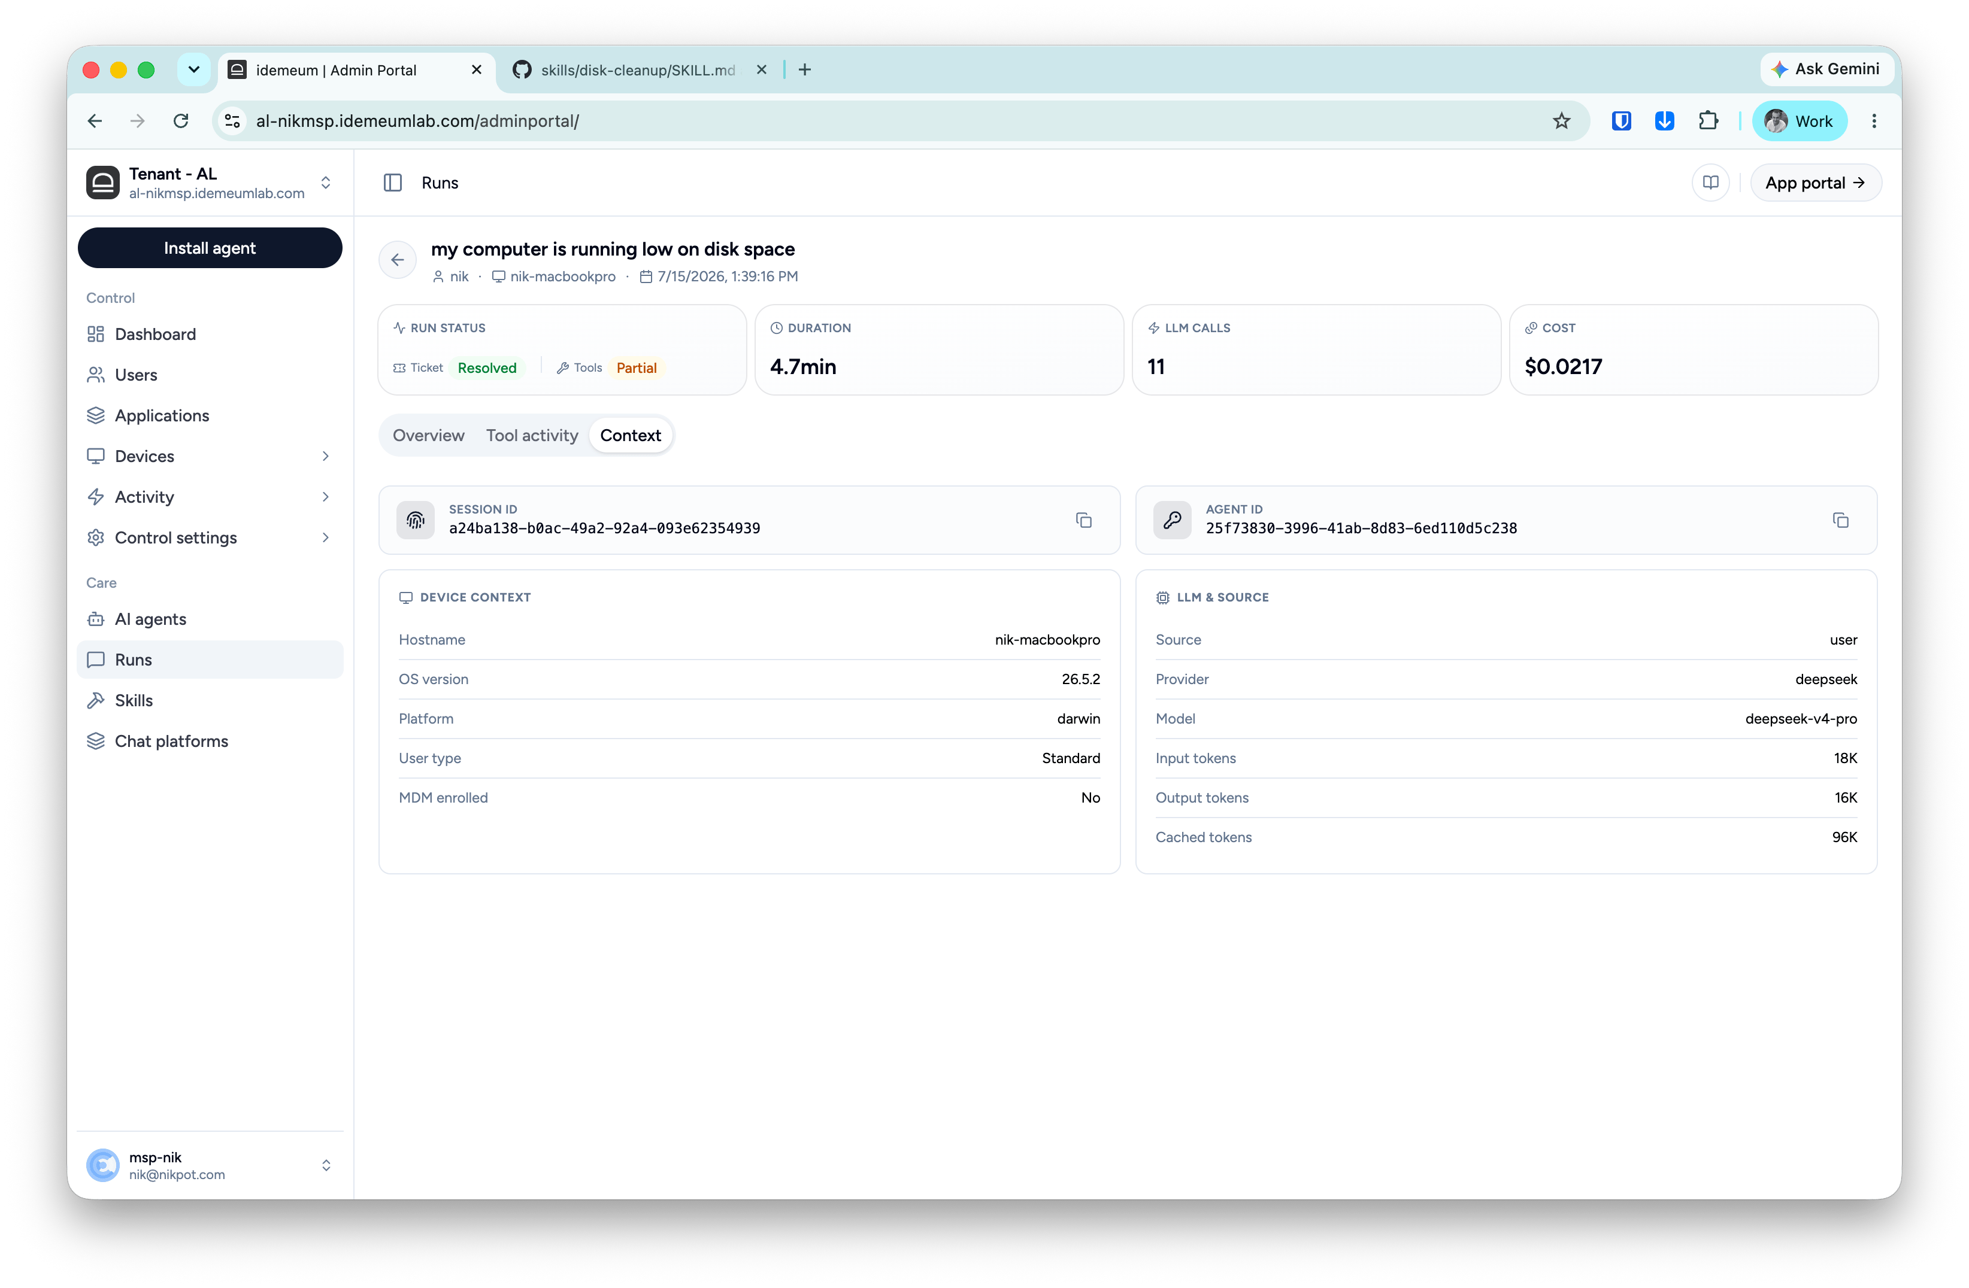The width and height of the screenshot is (1969, 1288).
Task: View site information icon in address bar
Action: [232, 121]
